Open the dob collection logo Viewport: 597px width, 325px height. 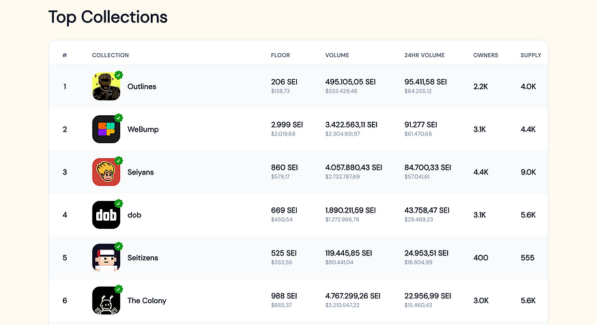click(106, 215)
